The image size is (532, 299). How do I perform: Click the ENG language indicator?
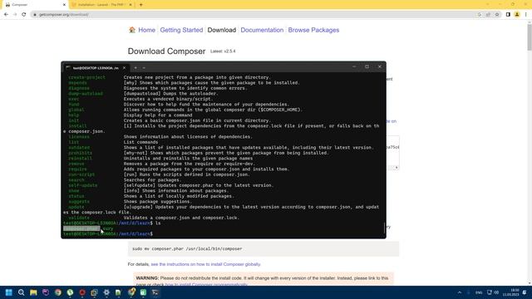tap(479, 292)
